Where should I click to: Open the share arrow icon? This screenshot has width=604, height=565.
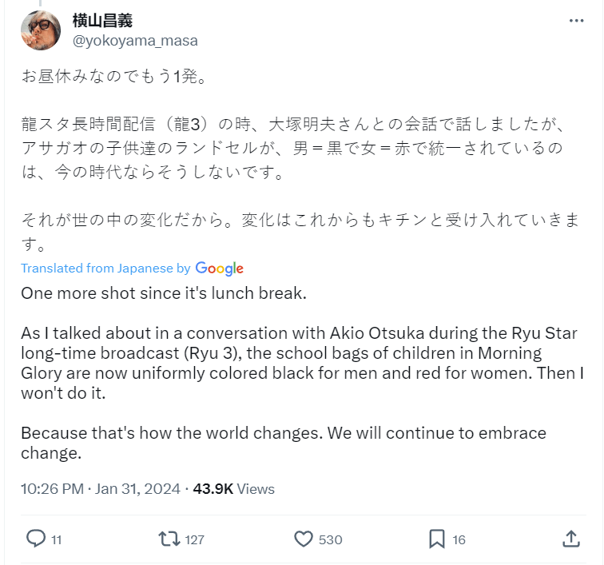tap(570, 539)
